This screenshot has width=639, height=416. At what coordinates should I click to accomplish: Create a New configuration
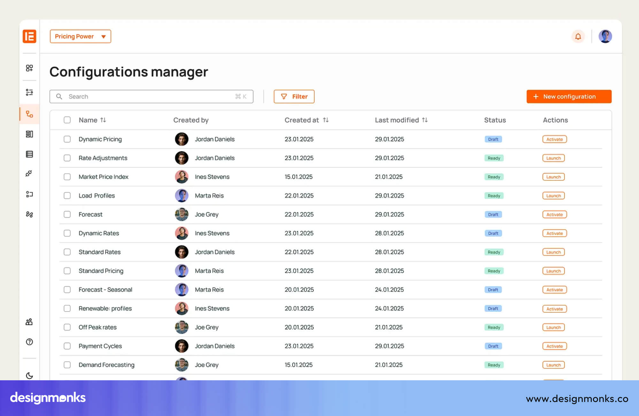click(569, 96)
